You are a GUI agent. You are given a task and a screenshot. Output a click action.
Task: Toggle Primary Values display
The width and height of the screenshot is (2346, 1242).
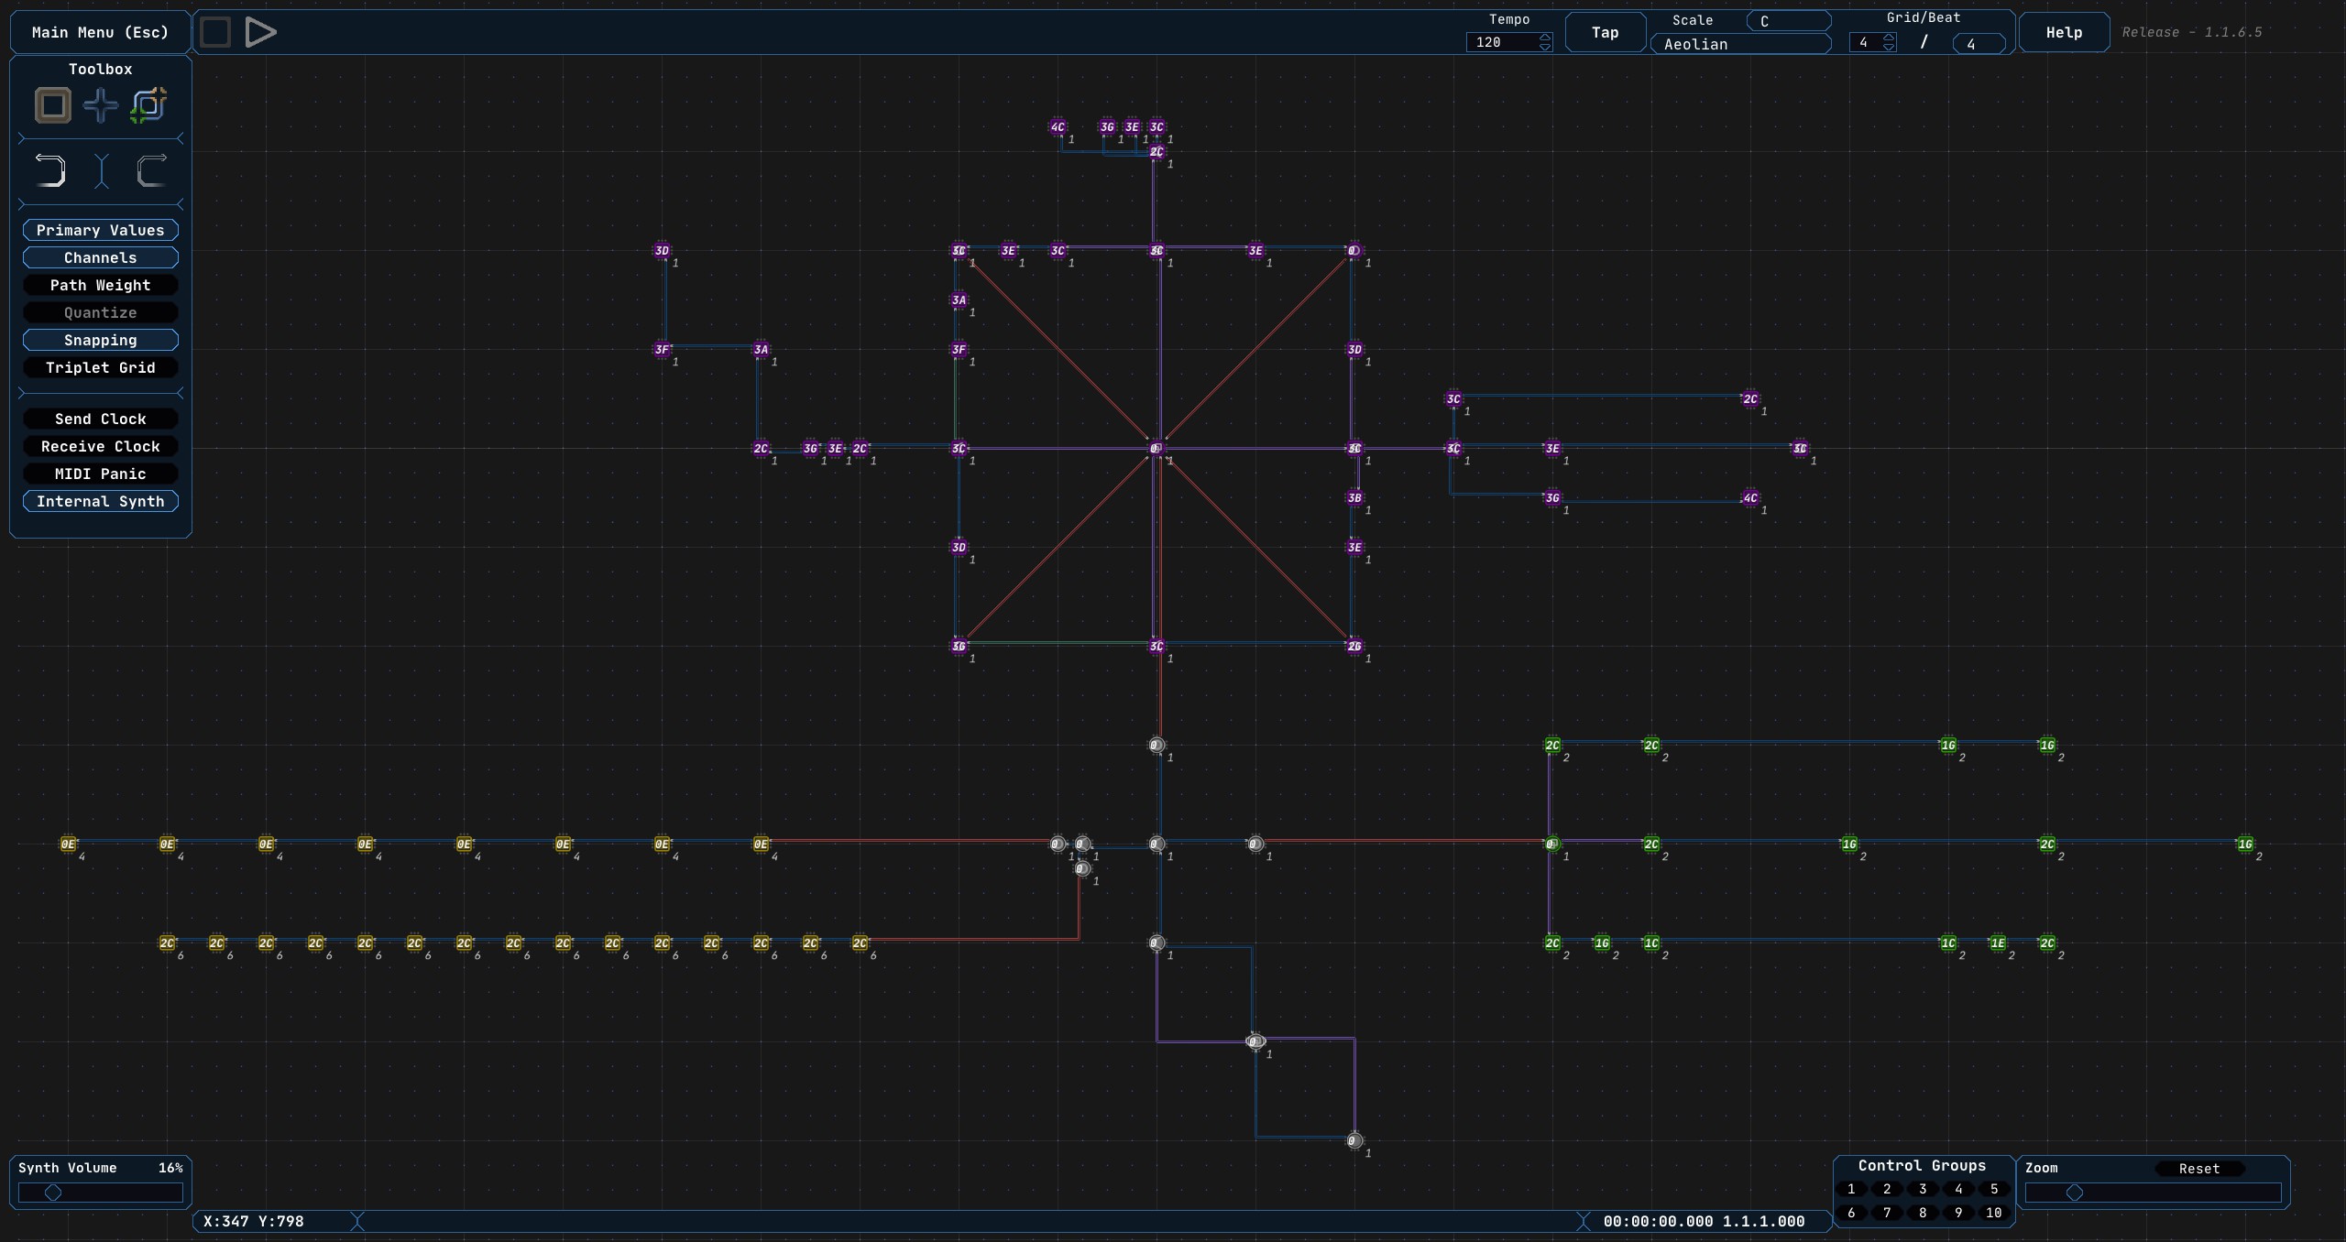tap(101, 231)
